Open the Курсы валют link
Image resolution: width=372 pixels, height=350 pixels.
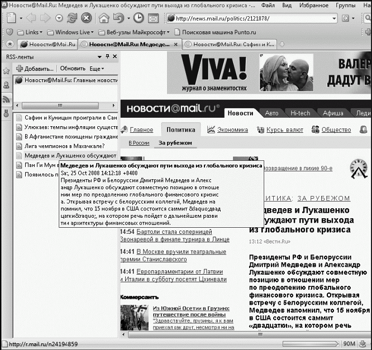[284, 130]
